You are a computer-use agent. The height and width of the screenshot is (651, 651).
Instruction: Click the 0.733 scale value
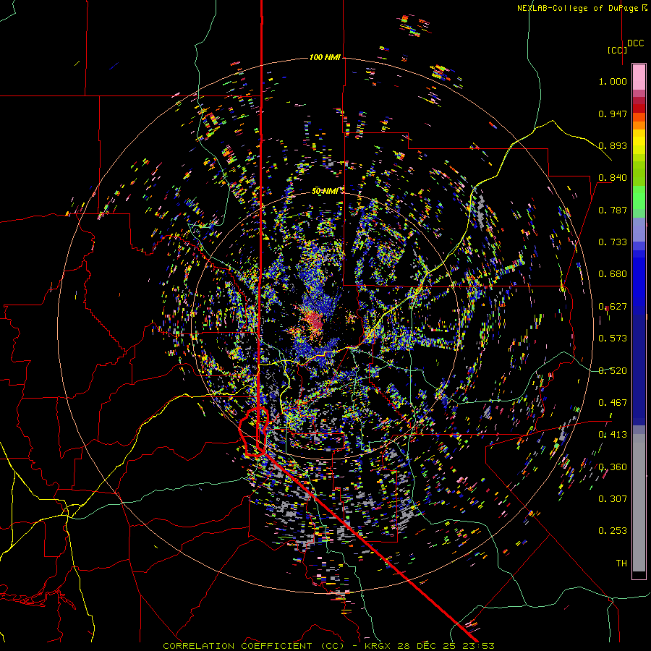click(x=613, y=242)
